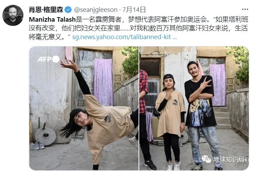253x171 pixels.
Task: Click the purple curtain in the left photo
Action: click(x=103, y=82)
